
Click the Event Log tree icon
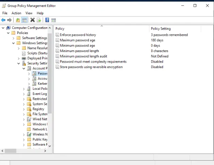click(29, 94)
